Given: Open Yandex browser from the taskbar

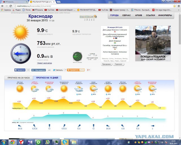Looking at the screenshot, I should point(22,142).
